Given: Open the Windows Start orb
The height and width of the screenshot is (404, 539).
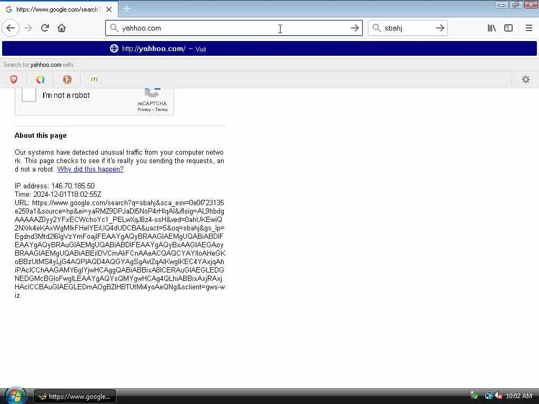Looking at the screenshot, I should tap(15, 395).
